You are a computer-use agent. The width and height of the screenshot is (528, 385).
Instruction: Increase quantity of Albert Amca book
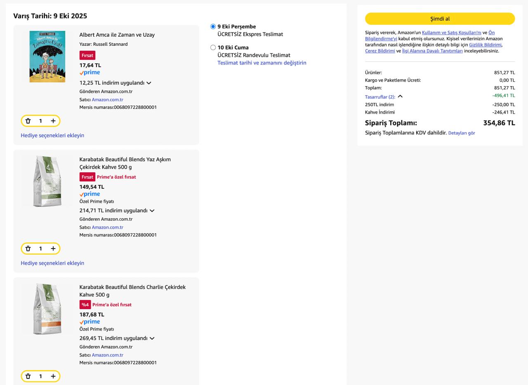[53, 121]
